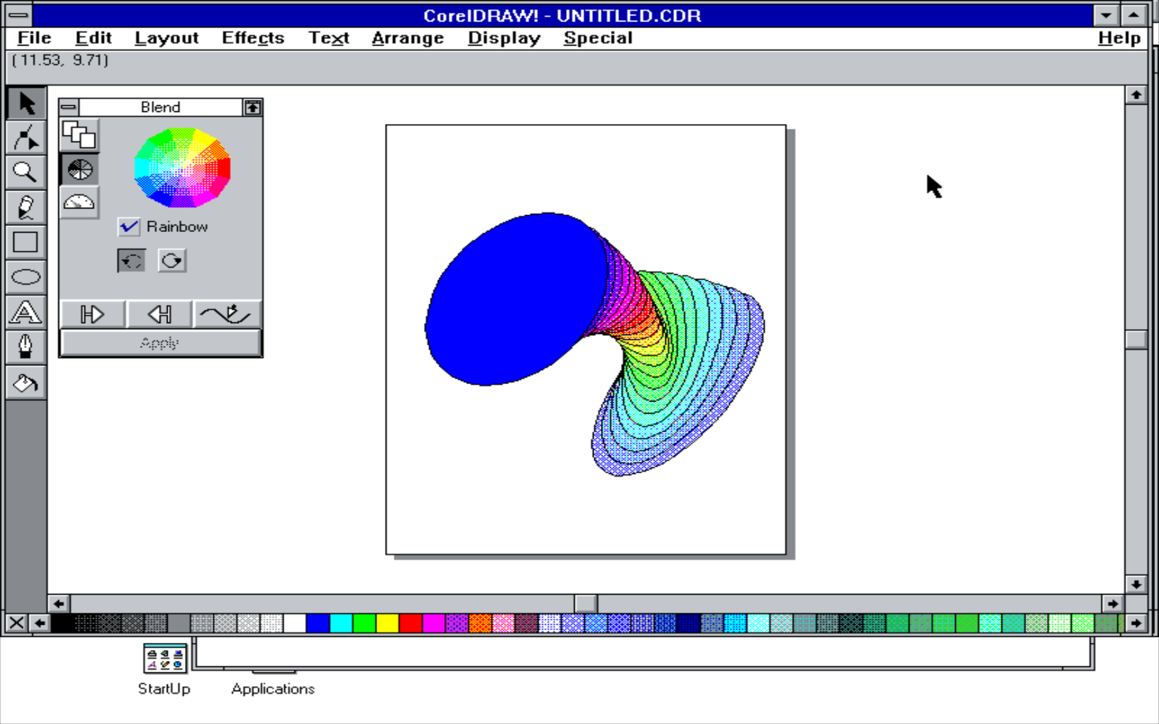Click the color wheel in Blend panel
The width and height of the screenshot is (1159, 724).
click(182, 168)
